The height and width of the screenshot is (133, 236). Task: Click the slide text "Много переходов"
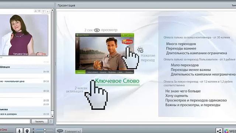[181, 44]
